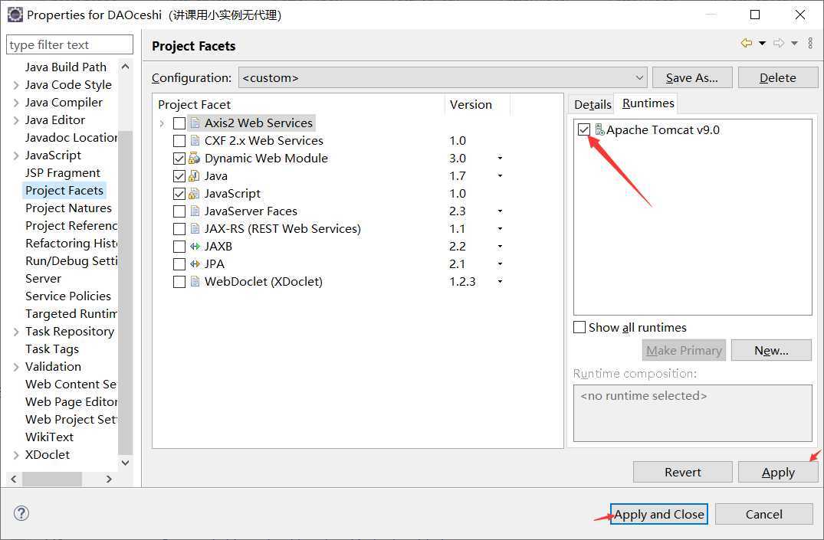The width and height of the screenshot is (824, 540).
Task: Click the Delete configuration button
Action: point(778,77)
